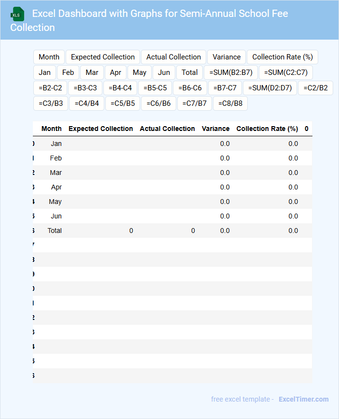The width and height of the screenshot is (339, 419).
Task: Select the =C8/B8 formula chip
Action: pos(230,103)
